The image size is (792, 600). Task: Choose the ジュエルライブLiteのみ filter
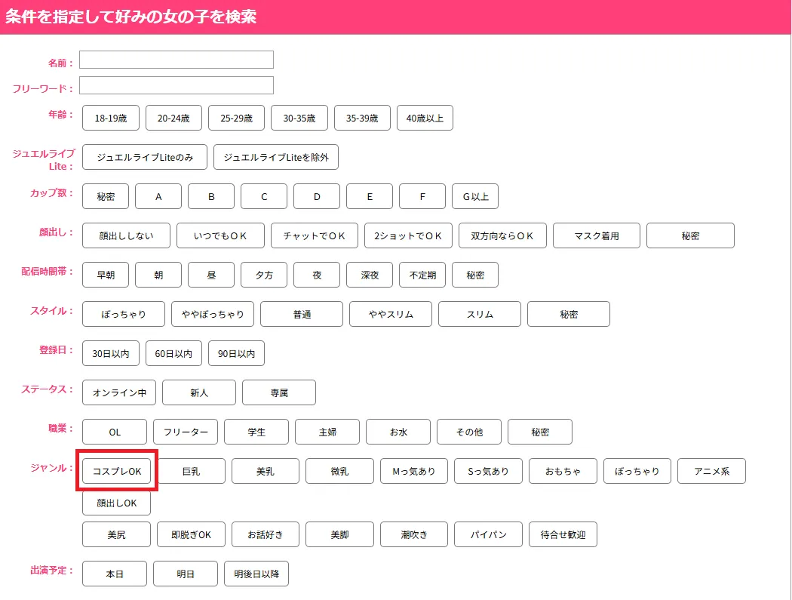[x=145, y=157]
